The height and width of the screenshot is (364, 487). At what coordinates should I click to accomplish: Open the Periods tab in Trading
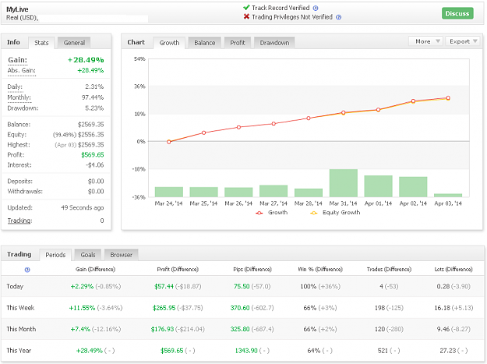coord(55,255)
